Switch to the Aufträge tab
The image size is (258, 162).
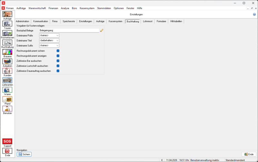pos(100,21)
